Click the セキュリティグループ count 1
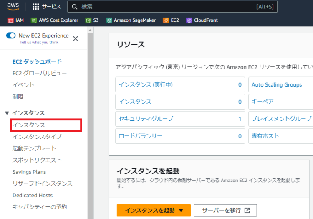This screenshot has width=313, height=219. [240, 119]
